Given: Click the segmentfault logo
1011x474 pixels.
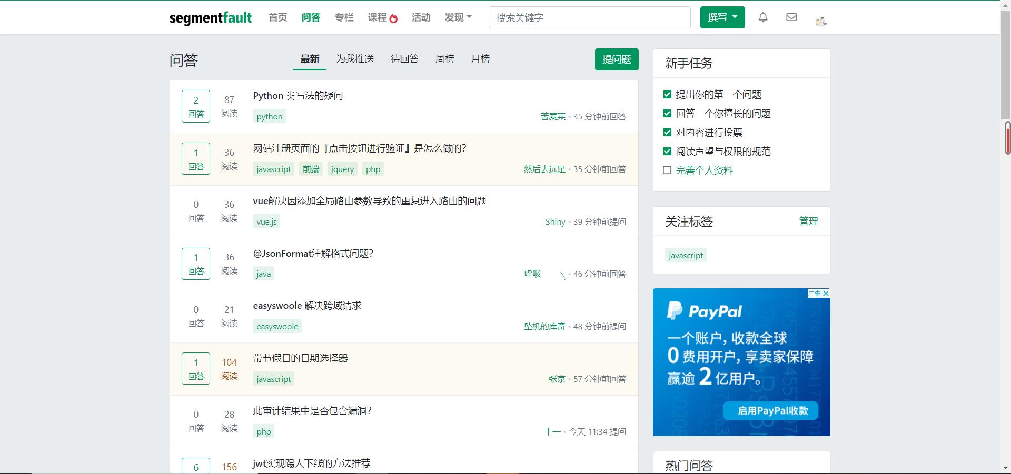Looking at the screenshot, I should pos(211,18).
